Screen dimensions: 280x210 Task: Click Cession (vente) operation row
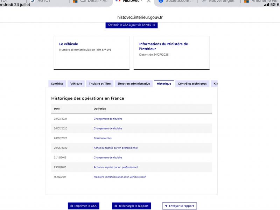[x=132, y=138]
